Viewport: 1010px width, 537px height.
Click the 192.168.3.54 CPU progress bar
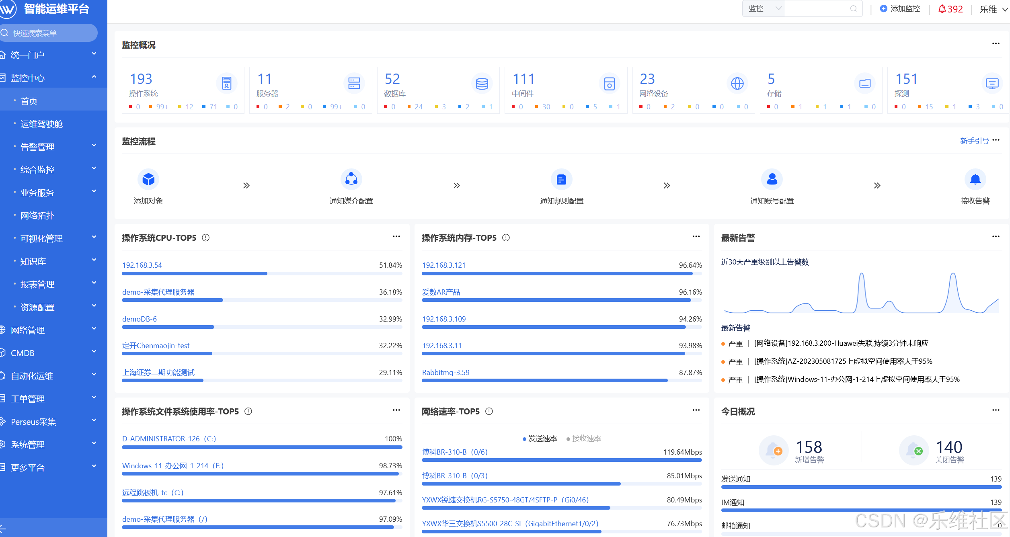262,274
